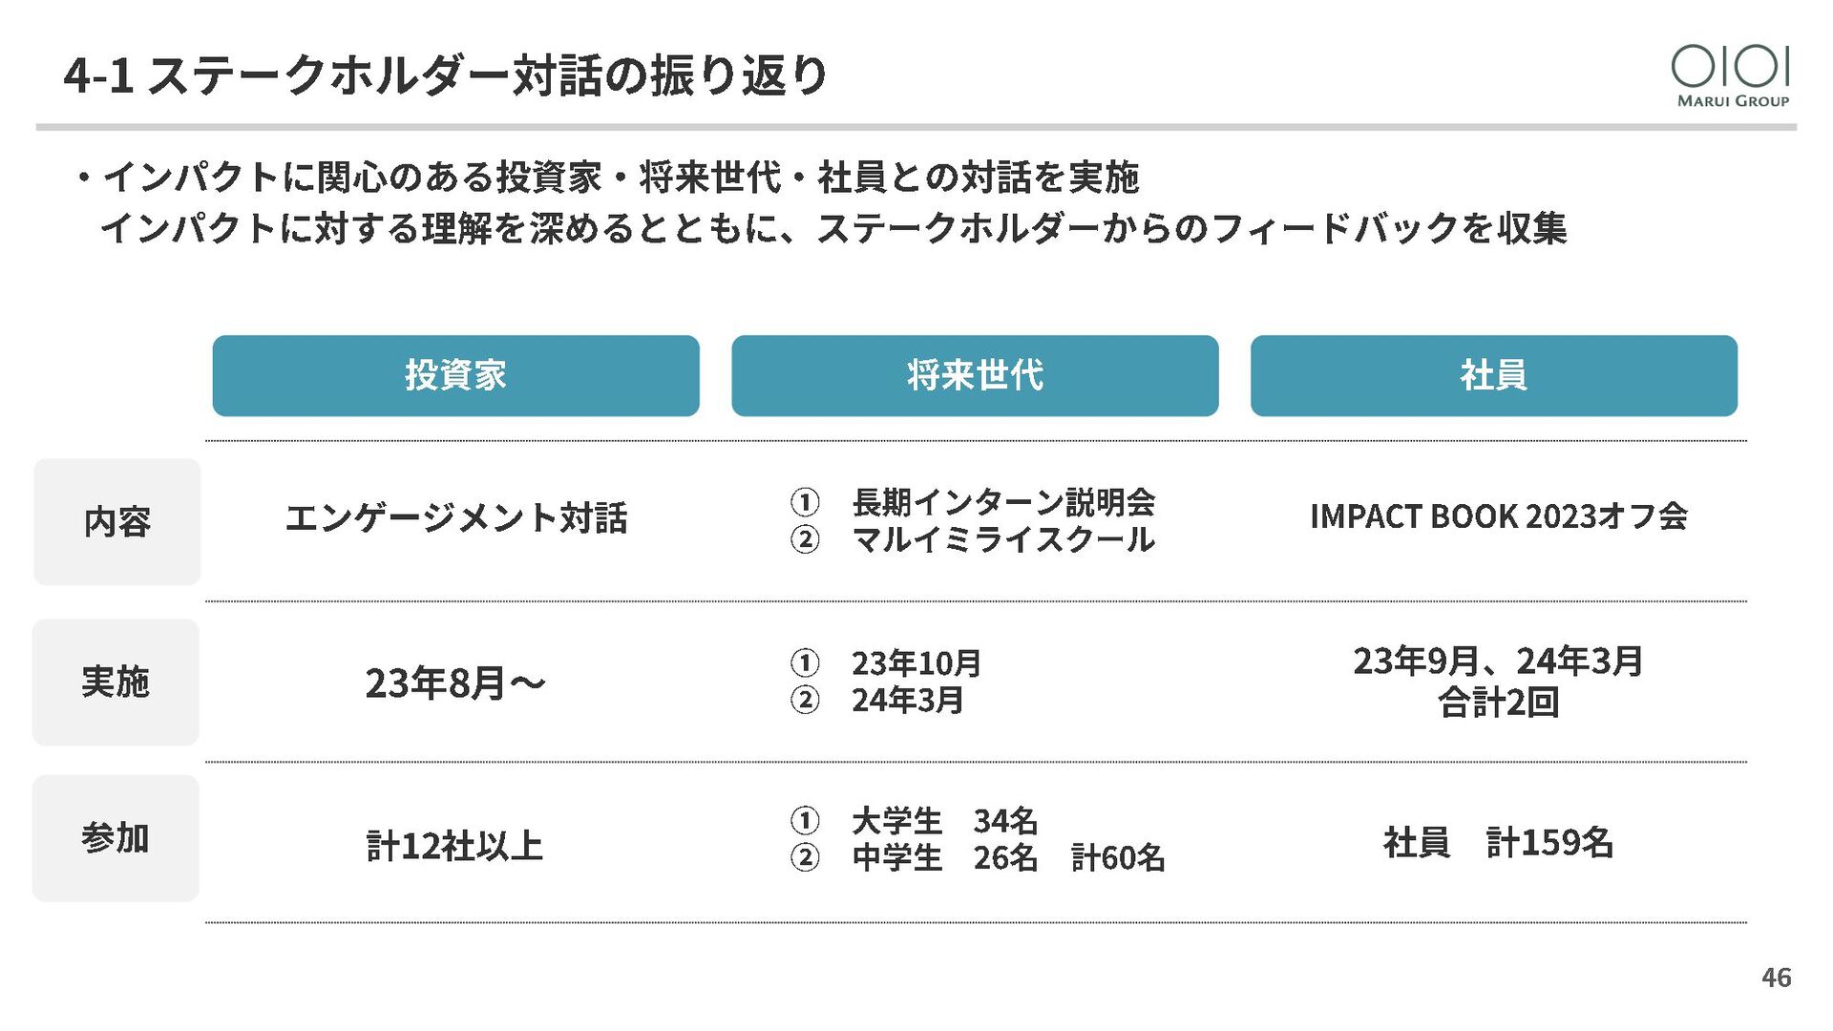Image resolution: width=1833 pixels, height=1031 pixels.
Task: Select the 将来世代 header box
Action: click(975, 375)
